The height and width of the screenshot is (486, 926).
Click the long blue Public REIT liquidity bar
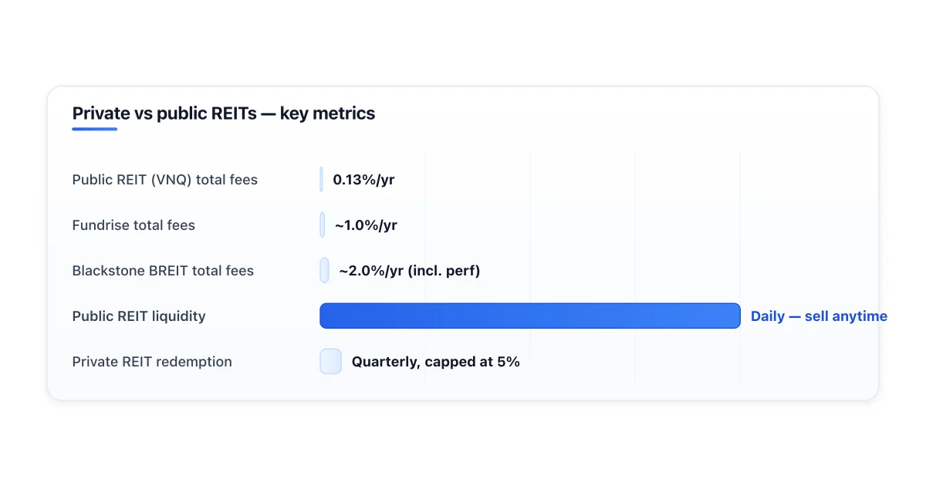(530, 316)
